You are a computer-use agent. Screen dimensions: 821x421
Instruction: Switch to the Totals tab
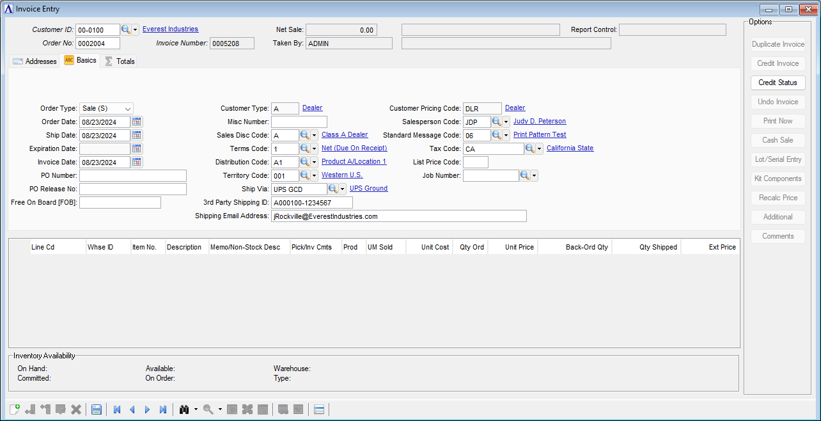[x=120, y=61]
